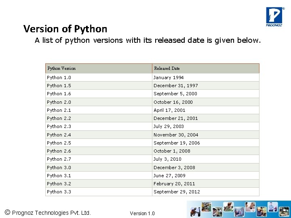Image resolution: width=291 pixels, height=218 pixels.
Task: Click the "Python Version" column header
Action: (61, 68)
